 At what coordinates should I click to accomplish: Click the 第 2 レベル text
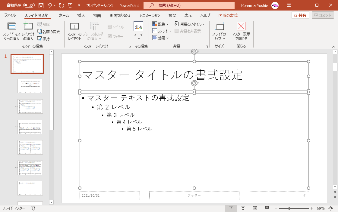pos(113,107)
